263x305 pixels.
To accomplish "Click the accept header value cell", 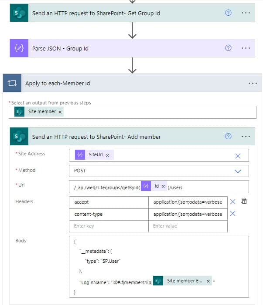I will point(188,202).
